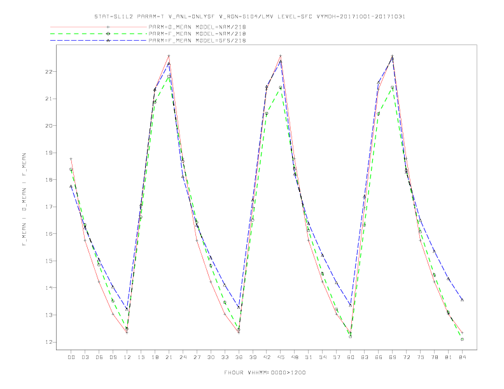
Task: Click the y-axis tick label 15
Action: (49, 261)
